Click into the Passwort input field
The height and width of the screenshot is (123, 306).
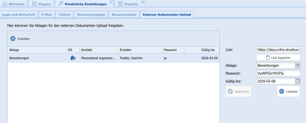[x=278, y=73]
